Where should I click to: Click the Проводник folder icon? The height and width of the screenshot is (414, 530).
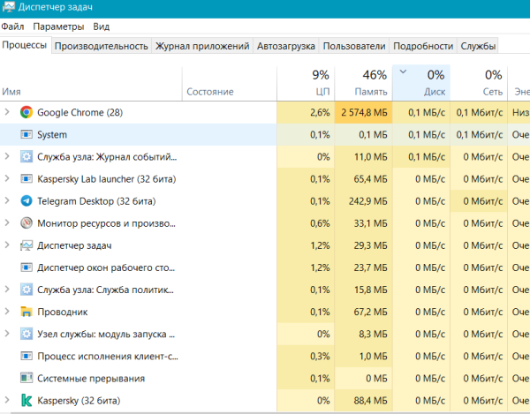[26, 312]
